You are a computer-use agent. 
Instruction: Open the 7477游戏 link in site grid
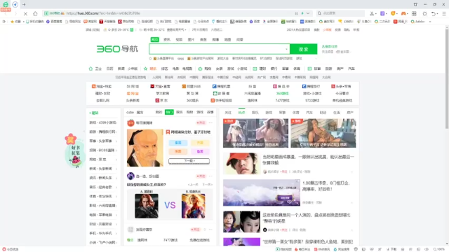pos(282,100)
